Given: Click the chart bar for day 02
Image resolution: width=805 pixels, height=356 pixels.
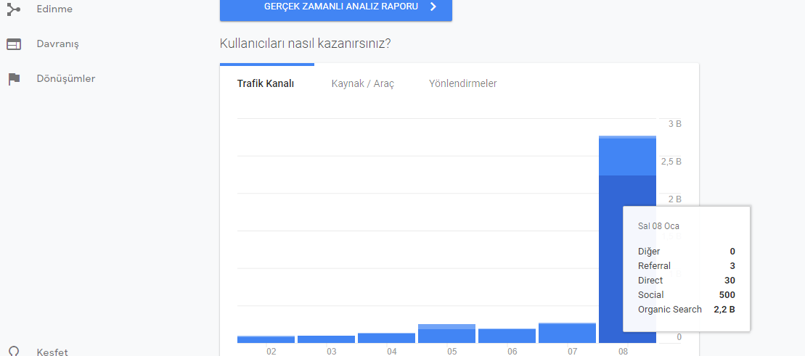Looking at the screenshot, I should pos(266,339).
